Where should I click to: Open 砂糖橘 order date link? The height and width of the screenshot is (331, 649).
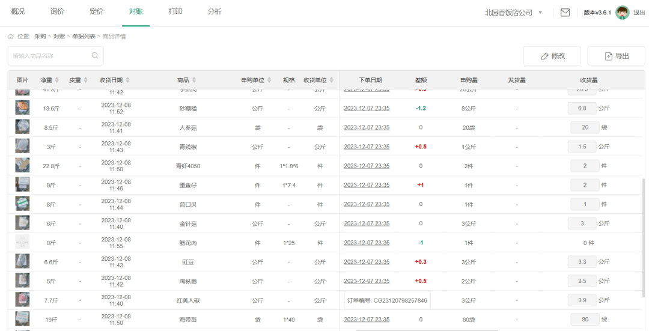[x=367, y=108]
